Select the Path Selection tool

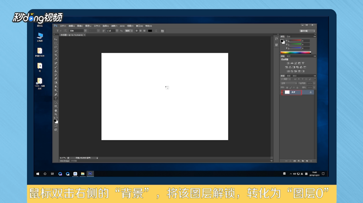(56, 102)
